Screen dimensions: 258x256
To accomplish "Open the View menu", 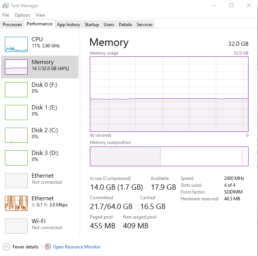I will [x=40, y=15].
